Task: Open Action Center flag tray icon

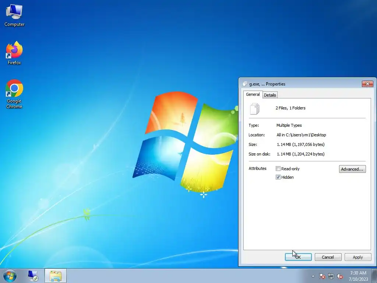Action: tap(322, 276)
